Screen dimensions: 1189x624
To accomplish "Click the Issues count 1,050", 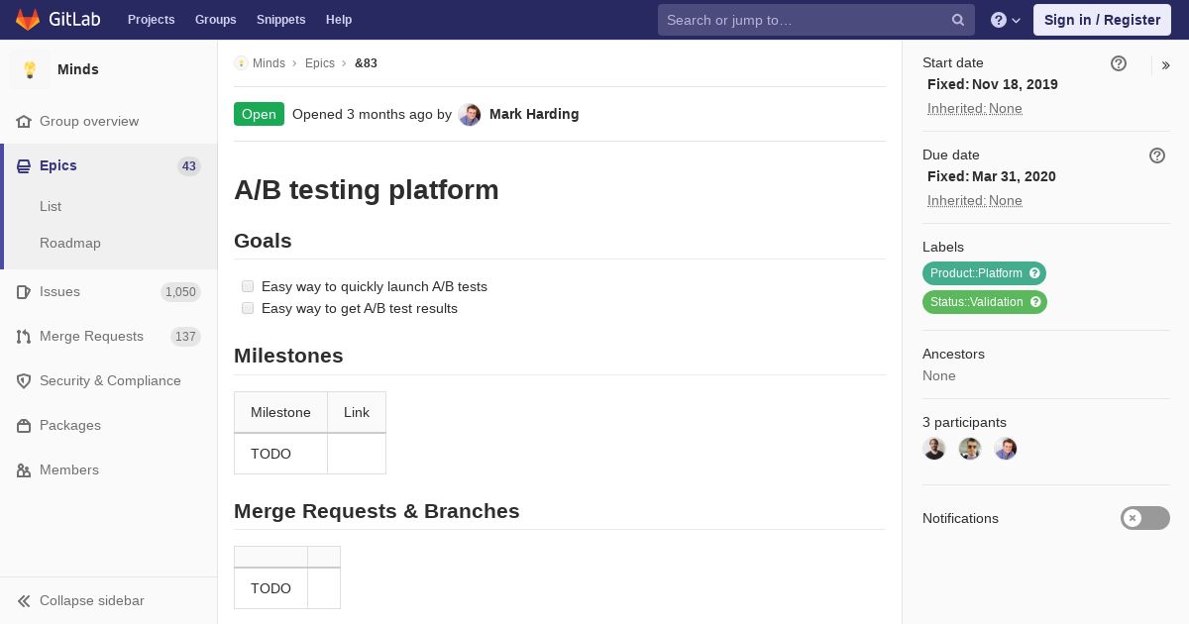I will click(x=180, y=292).
